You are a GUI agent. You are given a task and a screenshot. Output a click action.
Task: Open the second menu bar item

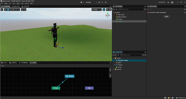pyautogui.click(x=6, y=3)
